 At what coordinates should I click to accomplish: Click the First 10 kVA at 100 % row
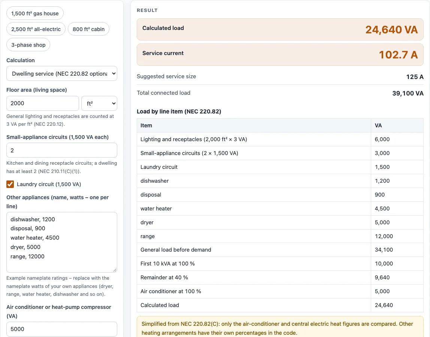280,264
